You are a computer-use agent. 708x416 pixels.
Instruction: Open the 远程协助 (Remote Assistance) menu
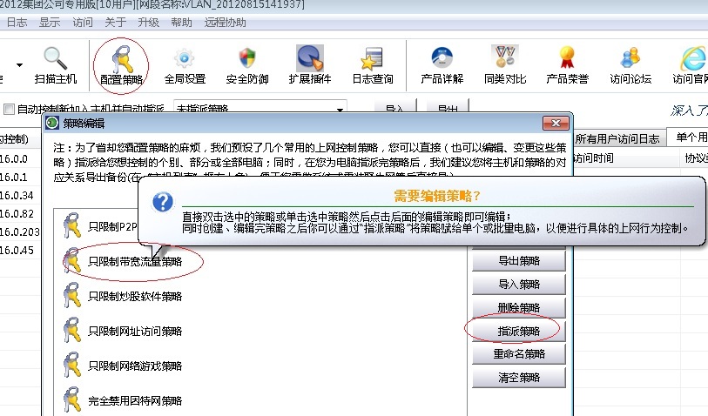coord(226,22)
